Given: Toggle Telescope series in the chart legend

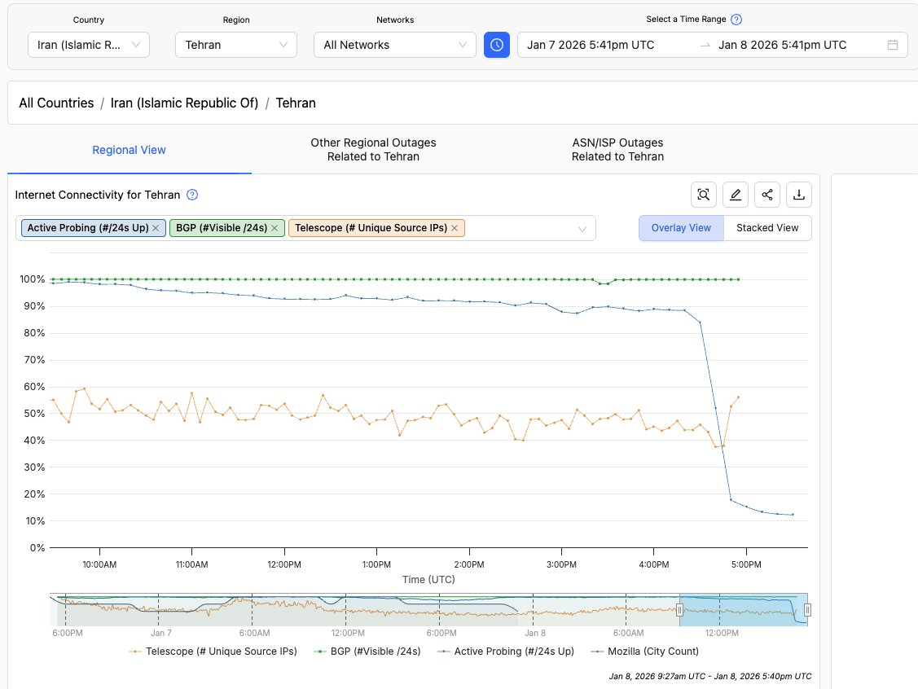Looking at the screenshot, I should tap(213, 651).
